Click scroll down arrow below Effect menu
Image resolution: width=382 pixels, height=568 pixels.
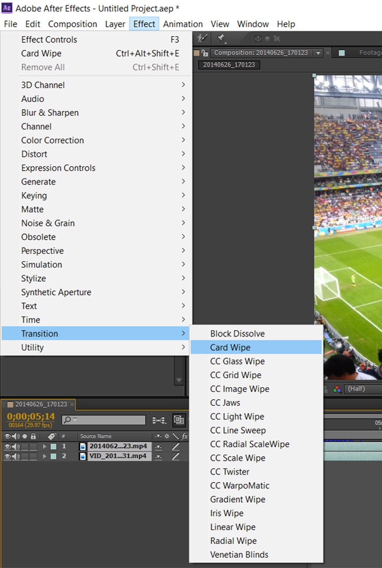[x=179, y=380]
